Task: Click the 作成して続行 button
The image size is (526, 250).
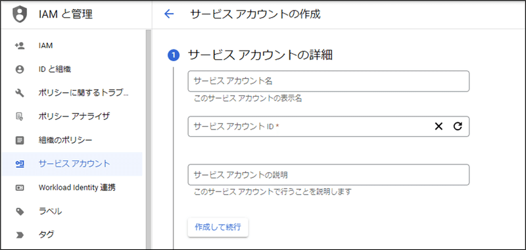Action: point(218,227)
